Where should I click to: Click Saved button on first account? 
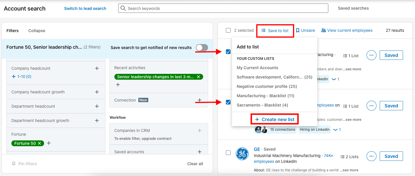pyautogui.click(x=391, y=55)
